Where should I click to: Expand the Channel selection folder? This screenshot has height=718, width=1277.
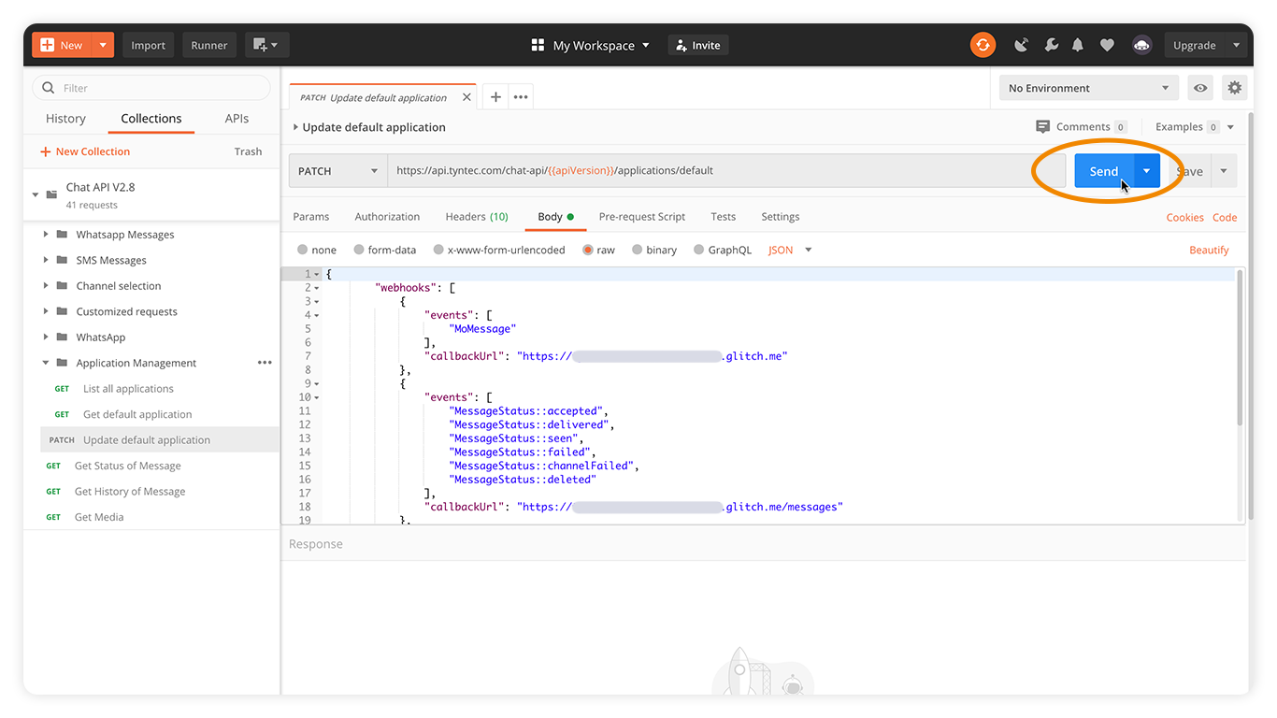pyautogui.click(x=46, y=286)
